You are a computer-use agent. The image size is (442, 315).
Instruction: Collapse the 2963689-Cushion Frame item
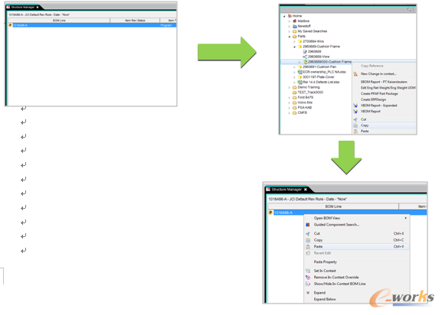click(294, 47)
